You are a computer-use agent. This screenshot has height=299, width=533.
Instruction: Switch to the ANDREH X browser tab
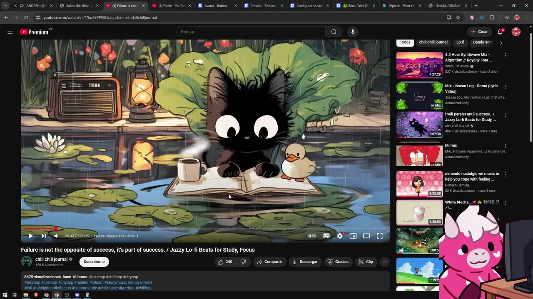pyautogui.click(x=33, y=6)
